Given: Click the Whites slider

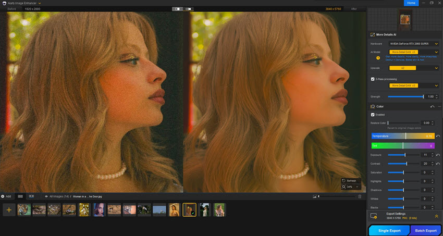Looking at the screenshot, I should point(403,198).
